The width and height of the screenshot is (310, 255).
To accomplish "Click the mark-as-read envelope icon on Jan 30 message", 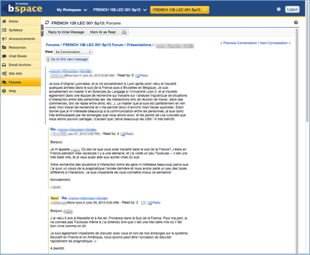I will (143, 202).
